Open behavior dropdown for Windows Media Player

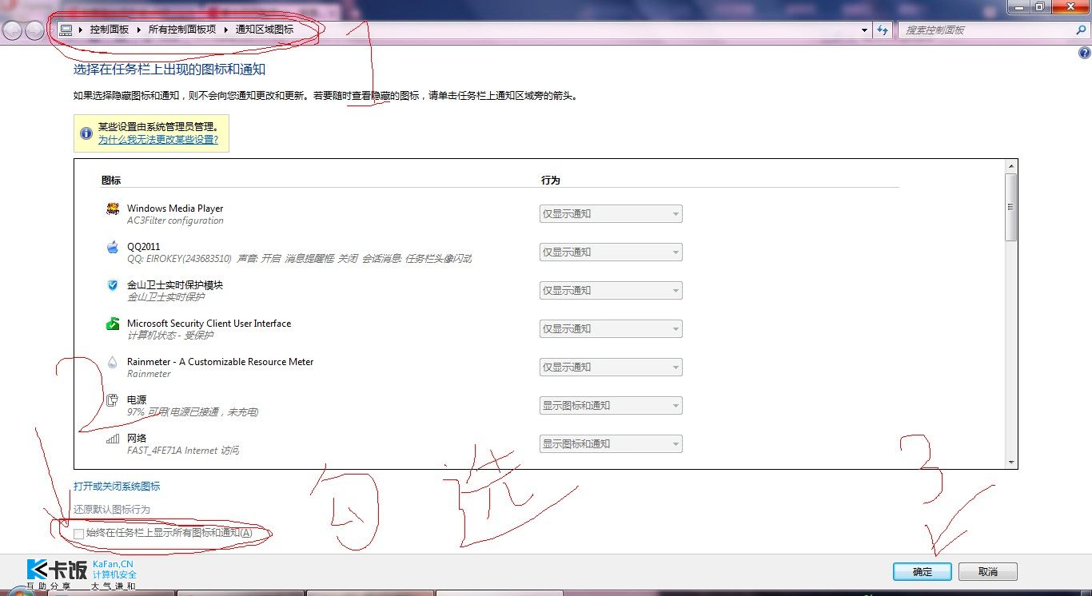(611, 214)
